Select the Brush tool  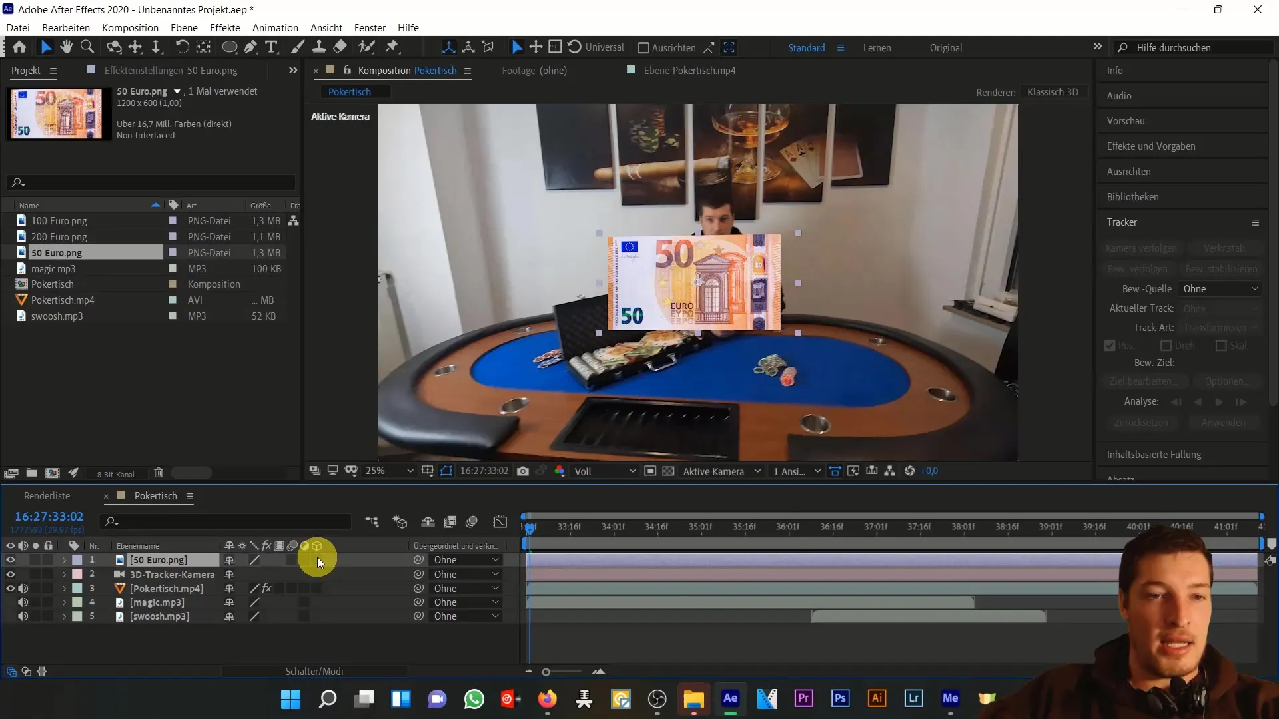298,47
